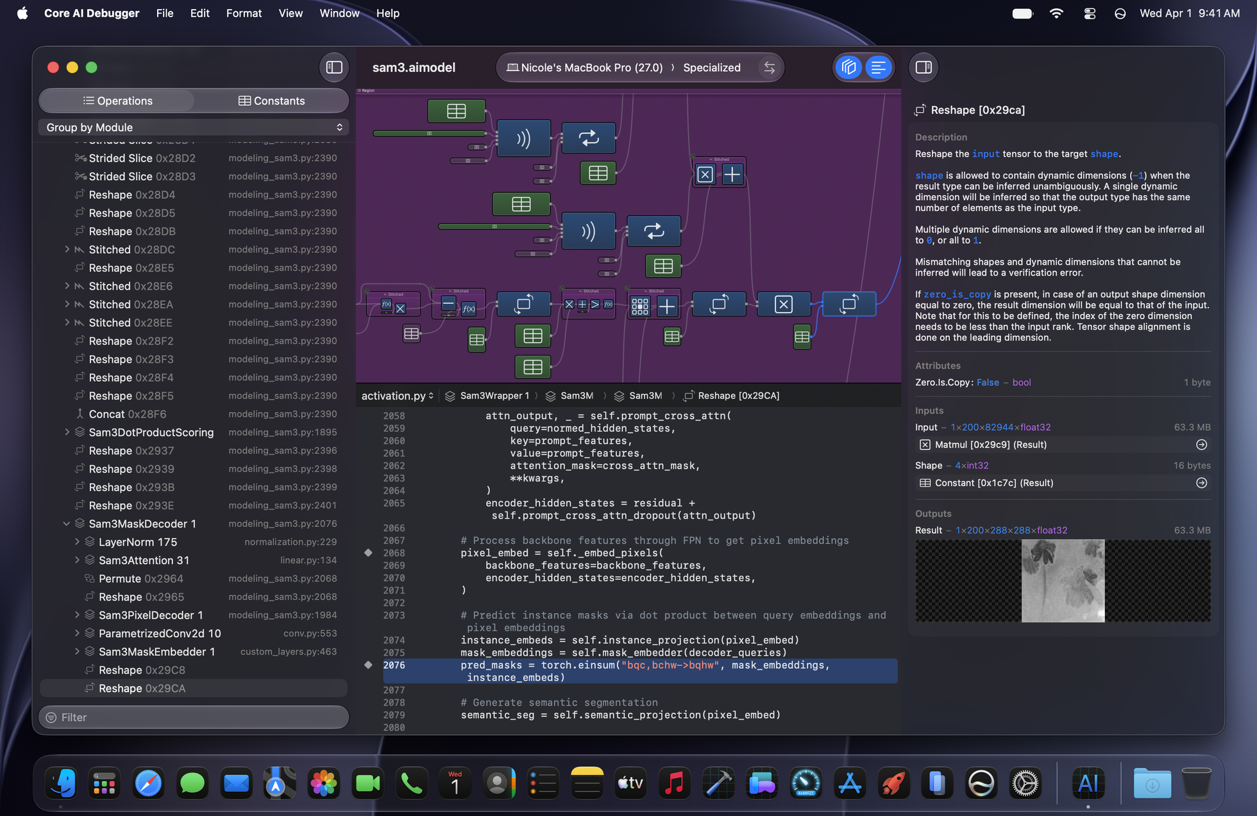Click the output Result tensor thumbnail

click(x=1063, y=581)
